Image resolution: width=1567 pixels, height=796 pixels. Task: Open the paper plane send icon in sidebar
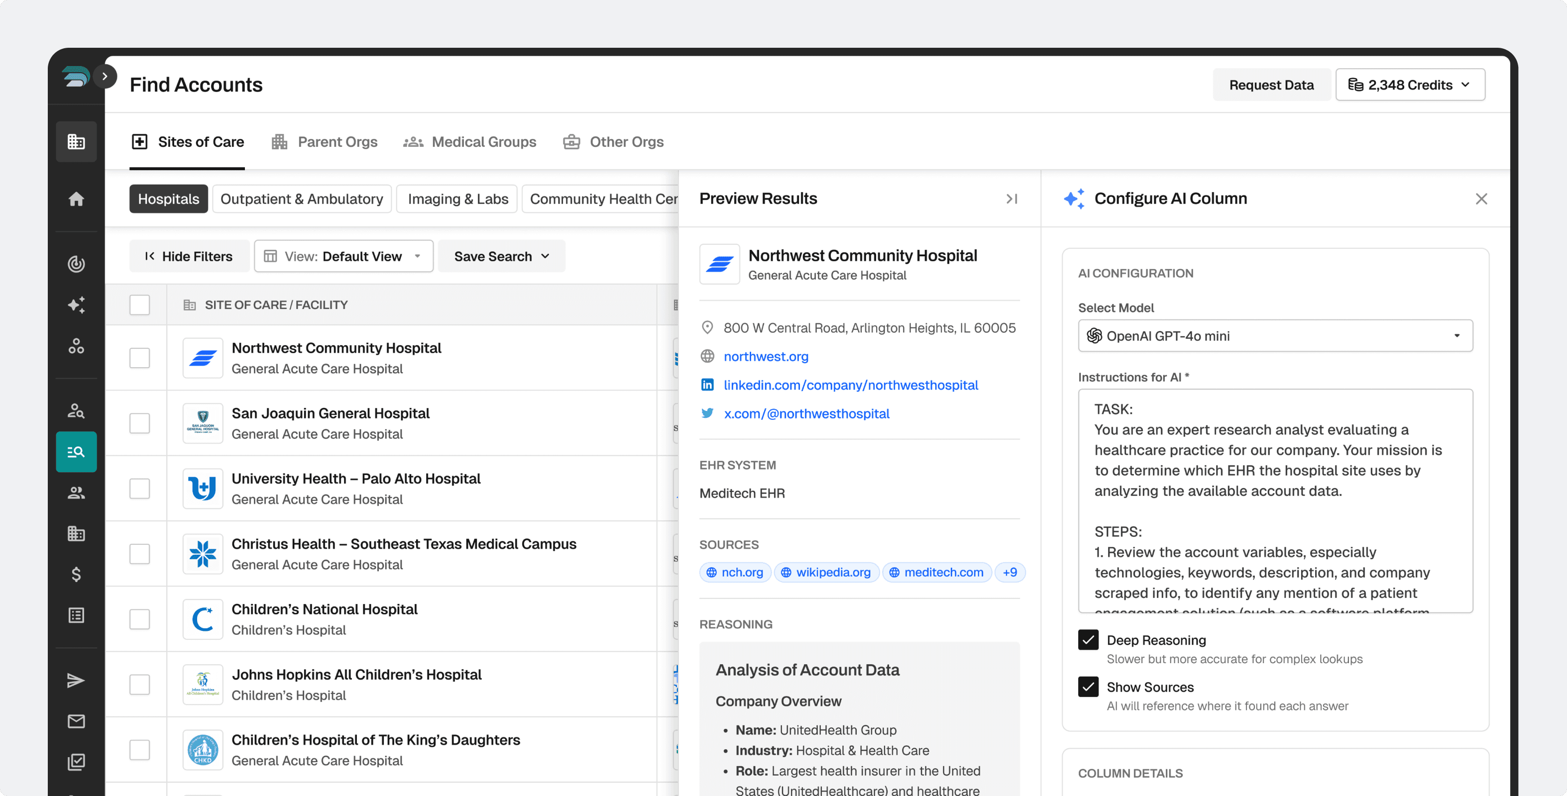(76, 681)
